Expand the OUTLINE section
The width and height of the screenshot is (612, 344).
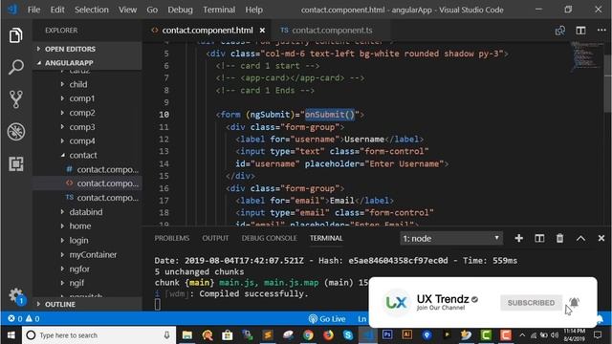[x=87, y=304]
